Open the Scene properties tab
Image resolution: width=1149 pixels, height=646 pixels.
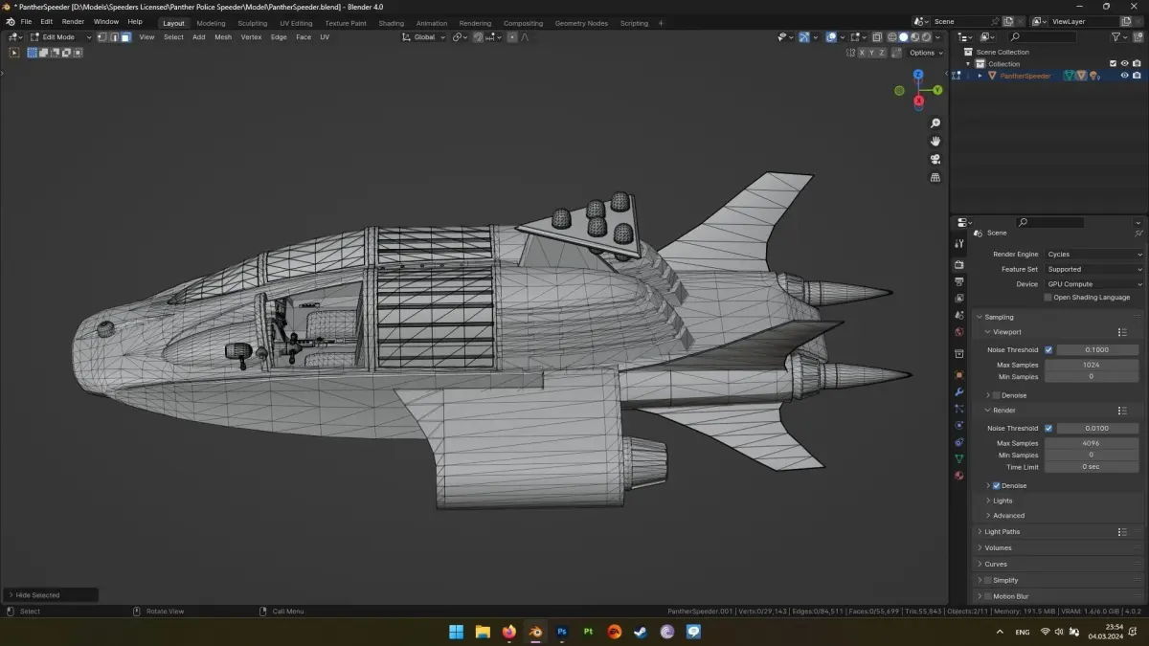[x=959, y=315]
